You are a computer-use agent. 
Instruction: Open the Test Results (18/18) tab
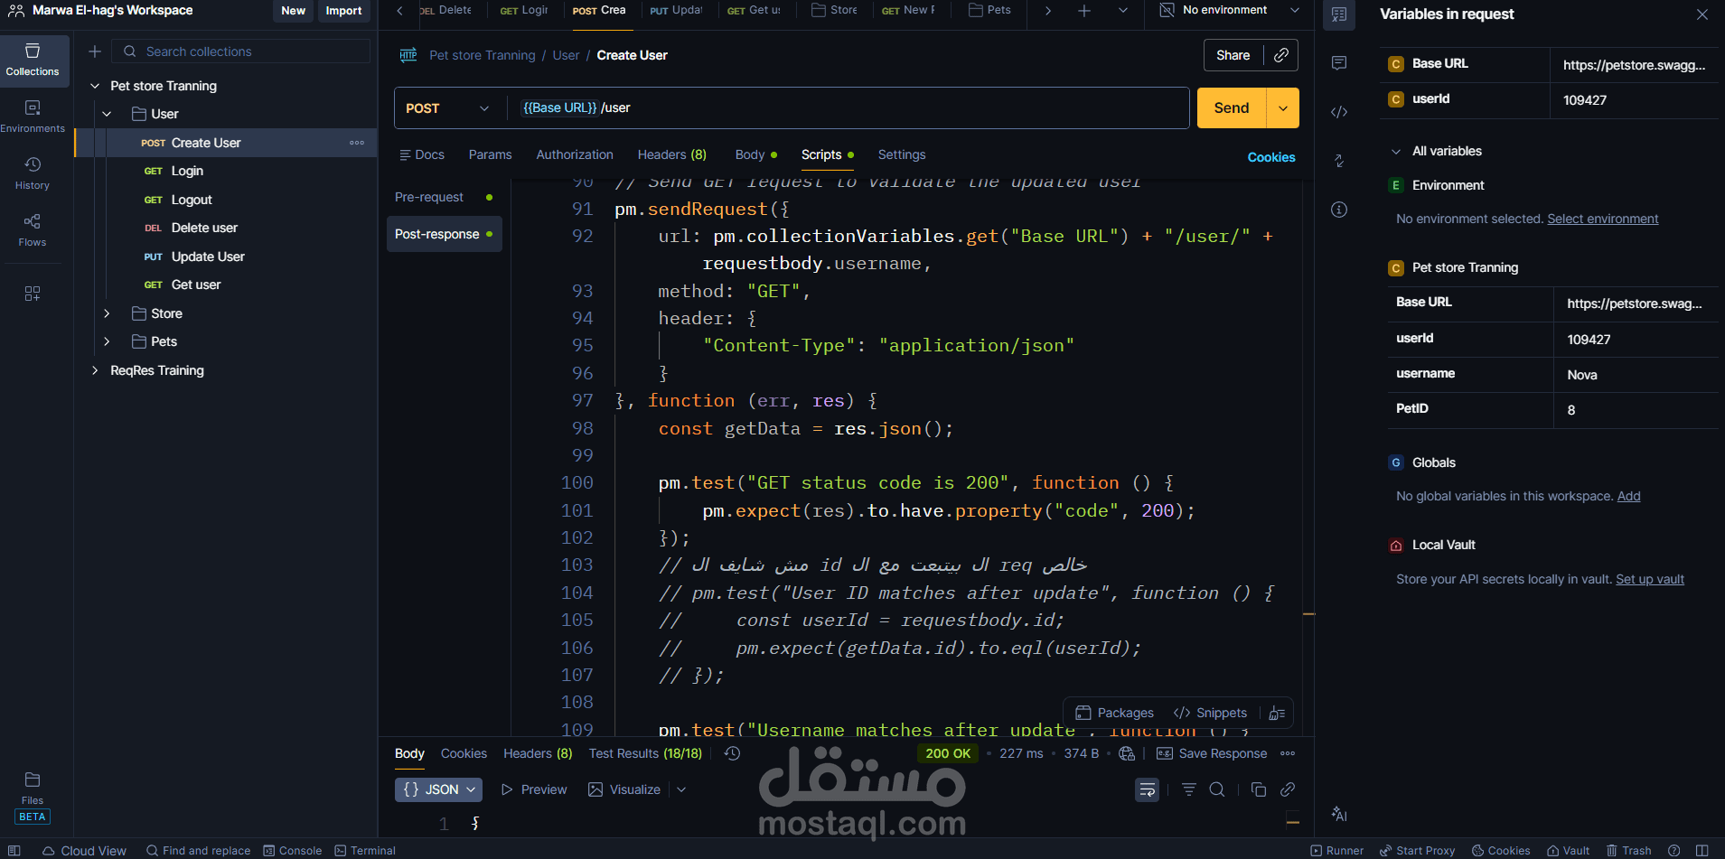click(645, 753)
